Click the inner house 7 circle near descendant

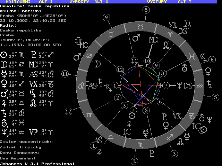[166, 85]
